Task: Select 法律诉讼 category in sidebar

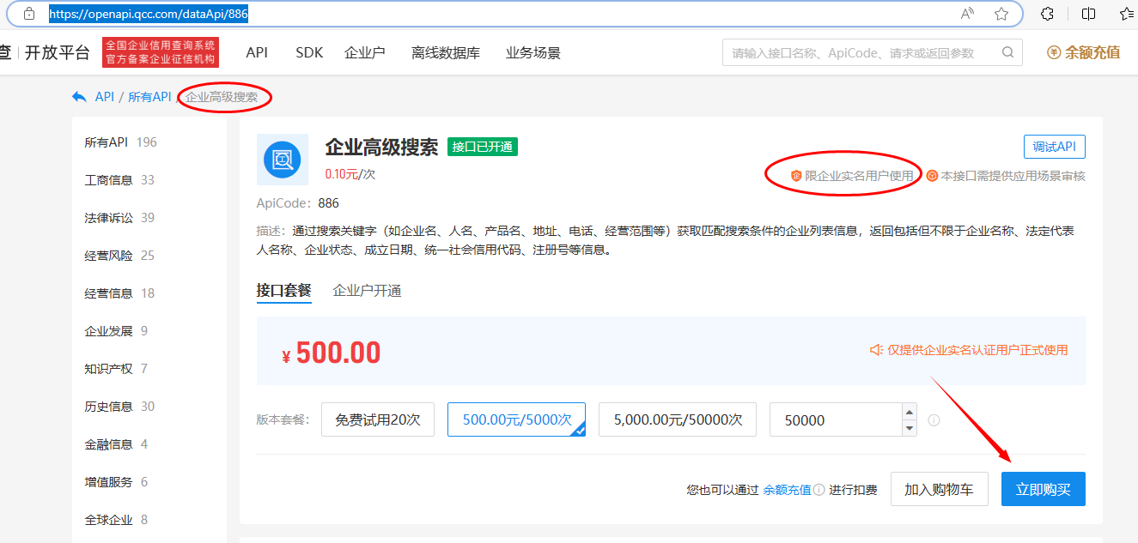Action: click(x=119, y=218)
